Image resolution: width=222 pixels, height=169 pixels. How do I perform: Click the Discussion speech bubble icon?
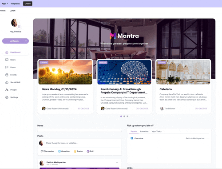pos(42,151)
